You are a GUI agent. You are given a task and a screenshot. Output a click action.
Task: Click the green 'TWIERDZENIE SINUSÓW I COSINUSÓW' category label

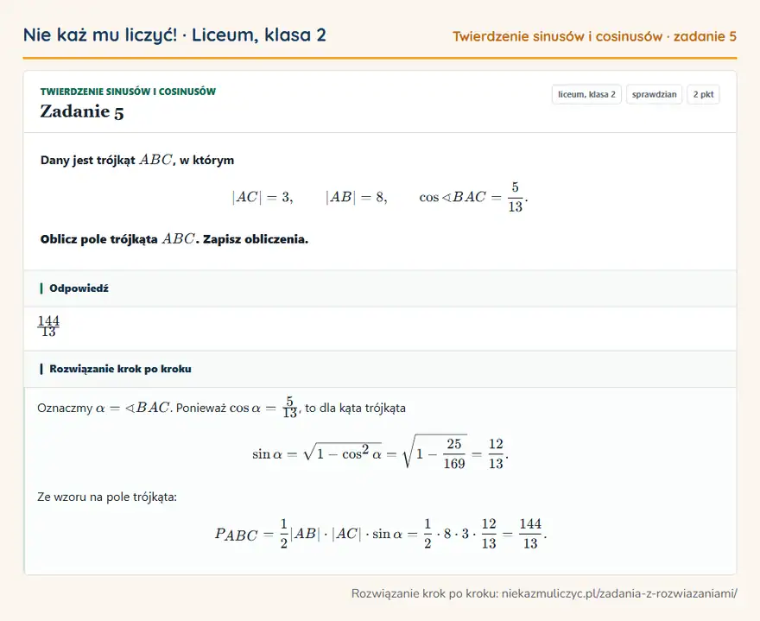coord(128,92)
